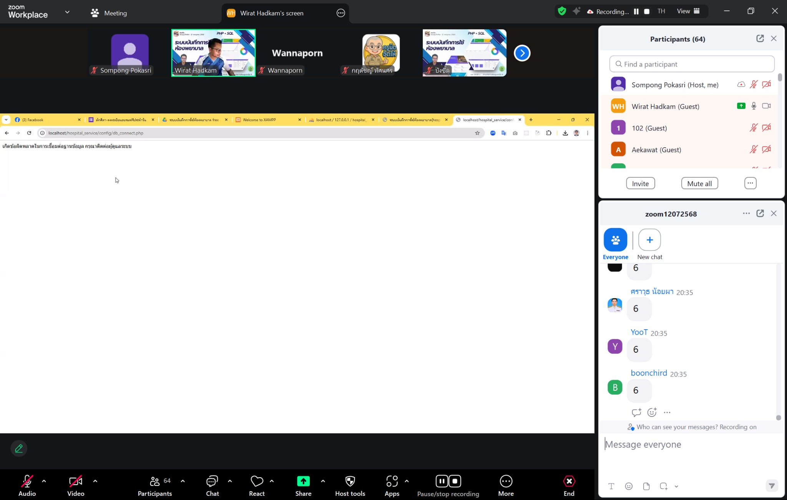Open the zoom Workplace dropdown chevron
Viewport: 787px width, 500px height.
click(x=67, y=12)
